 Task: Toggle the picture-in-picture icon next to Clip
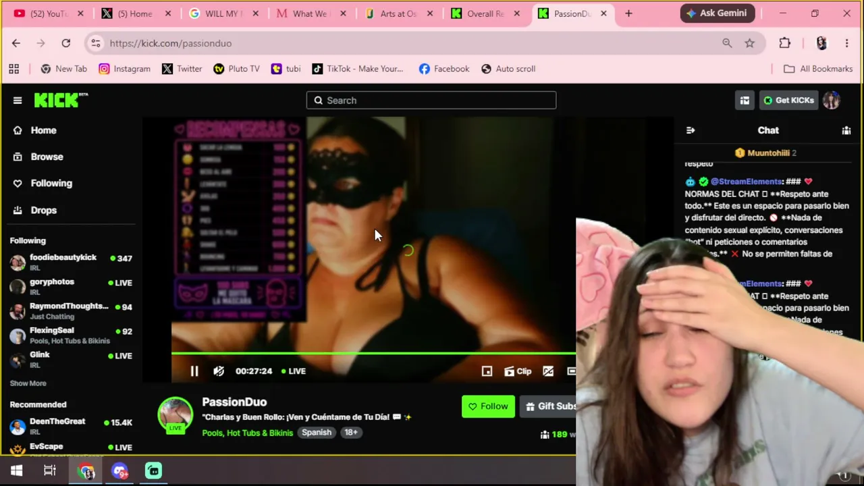pos(548,371)
